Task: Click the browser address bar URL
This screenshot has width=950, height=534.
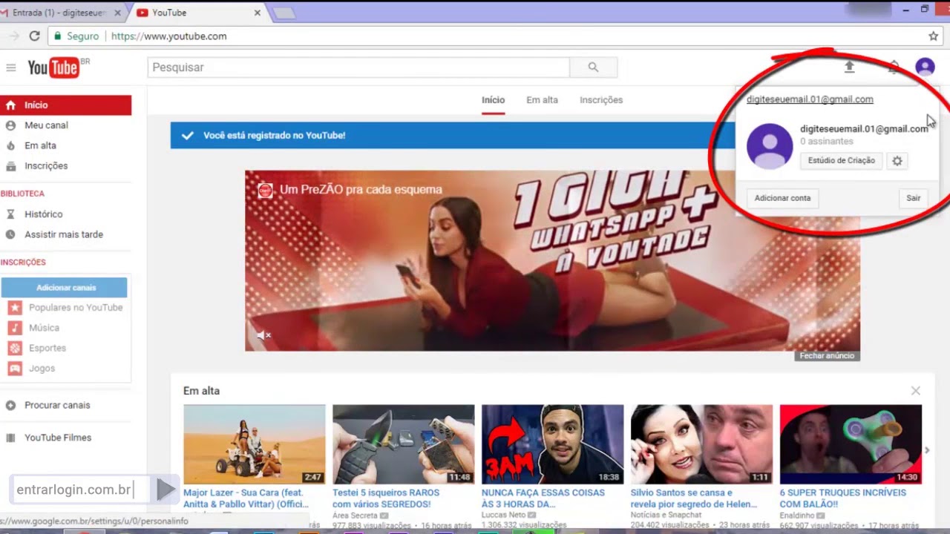Action: pyautogui.click(x=169, y=36)
